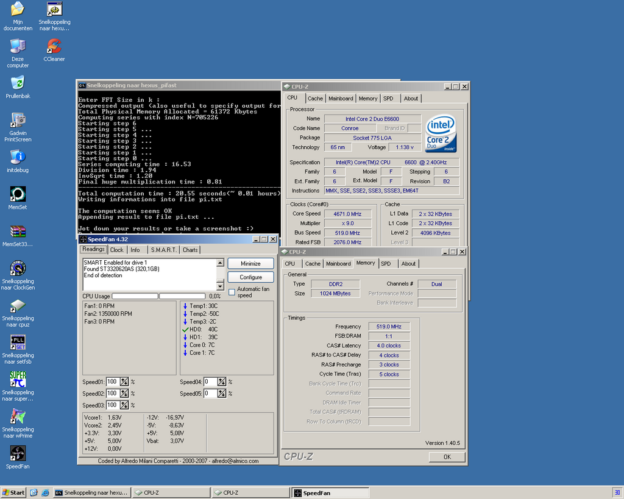Enable Automatic fan speed in SpeedFan

[x=232, y=292]
